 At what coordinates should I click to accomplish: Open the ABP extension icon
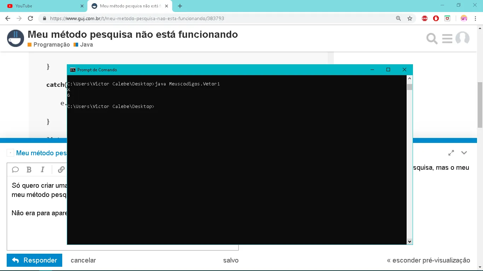pos(425,18)
